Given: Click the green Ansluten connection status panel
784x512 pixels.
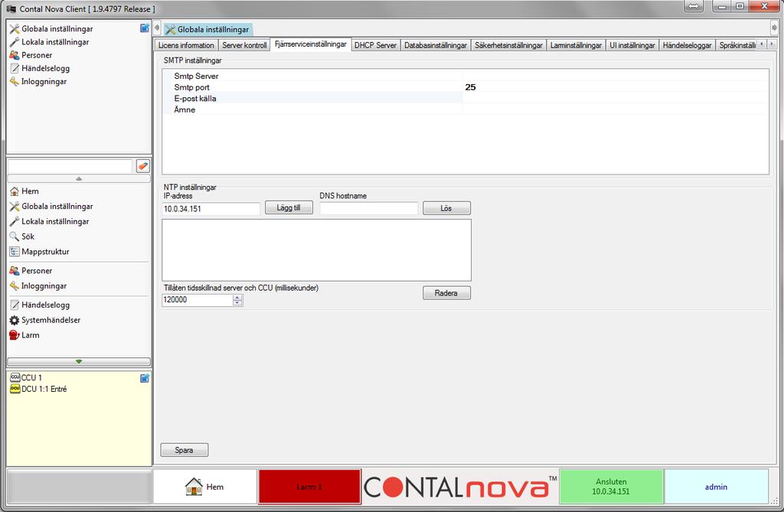Looking at the screenshot, I should point(611,487).
